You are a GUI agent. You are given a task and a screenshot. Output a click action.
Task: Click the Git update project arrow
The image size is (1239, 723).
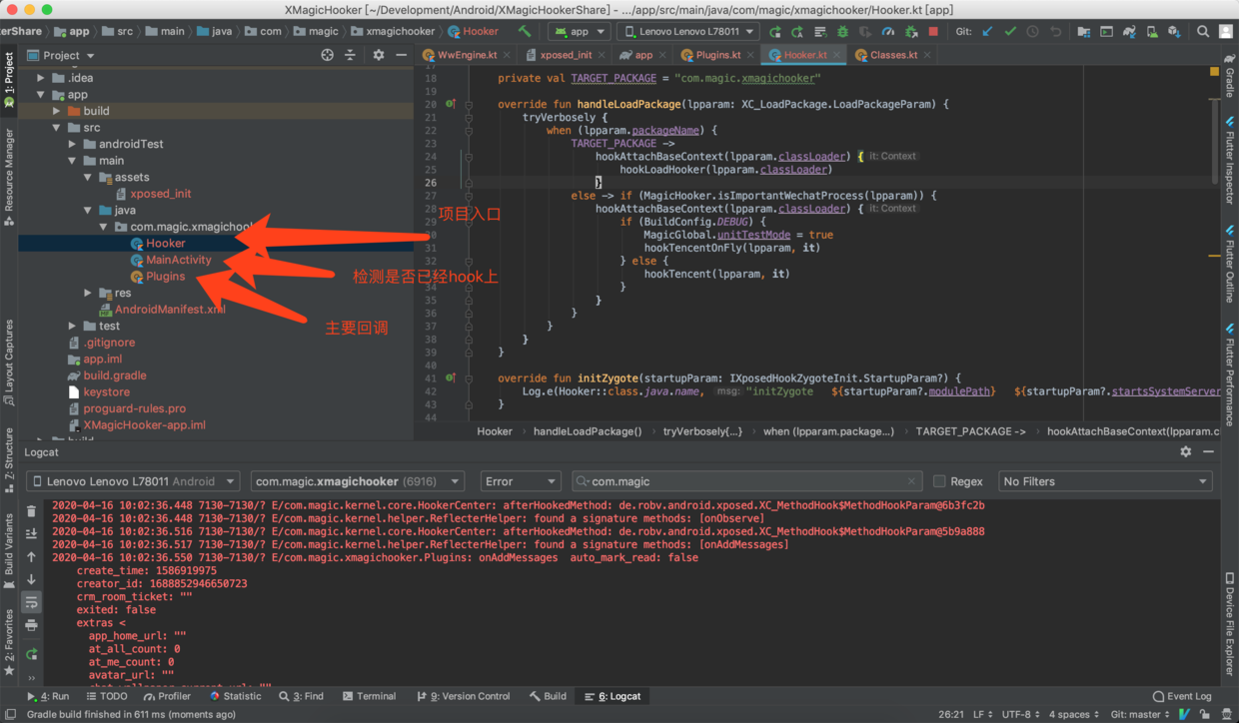click(988, 32)
